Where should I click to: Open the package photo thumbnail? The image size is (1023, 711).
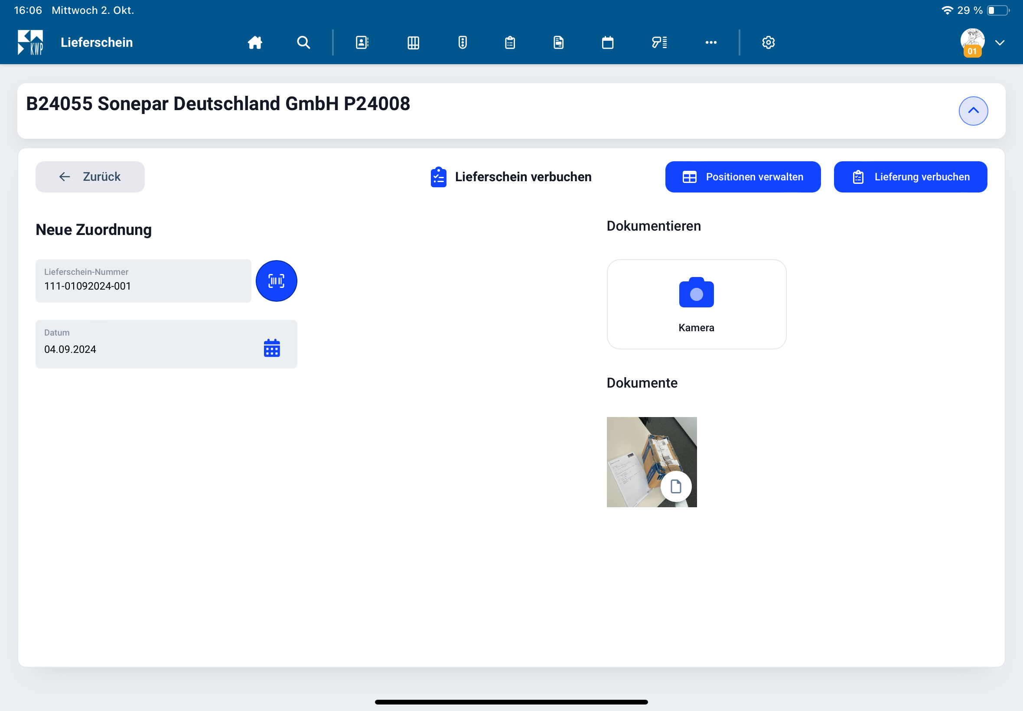tap(651, 462)
